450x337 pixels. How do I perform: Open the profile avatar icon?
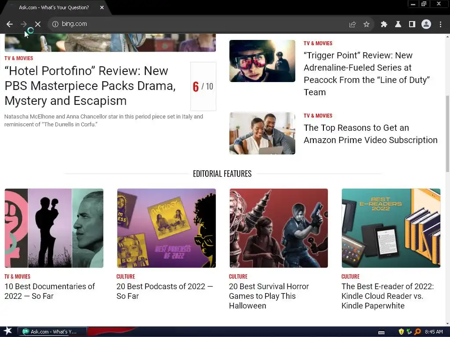click(x=426, y=25)
